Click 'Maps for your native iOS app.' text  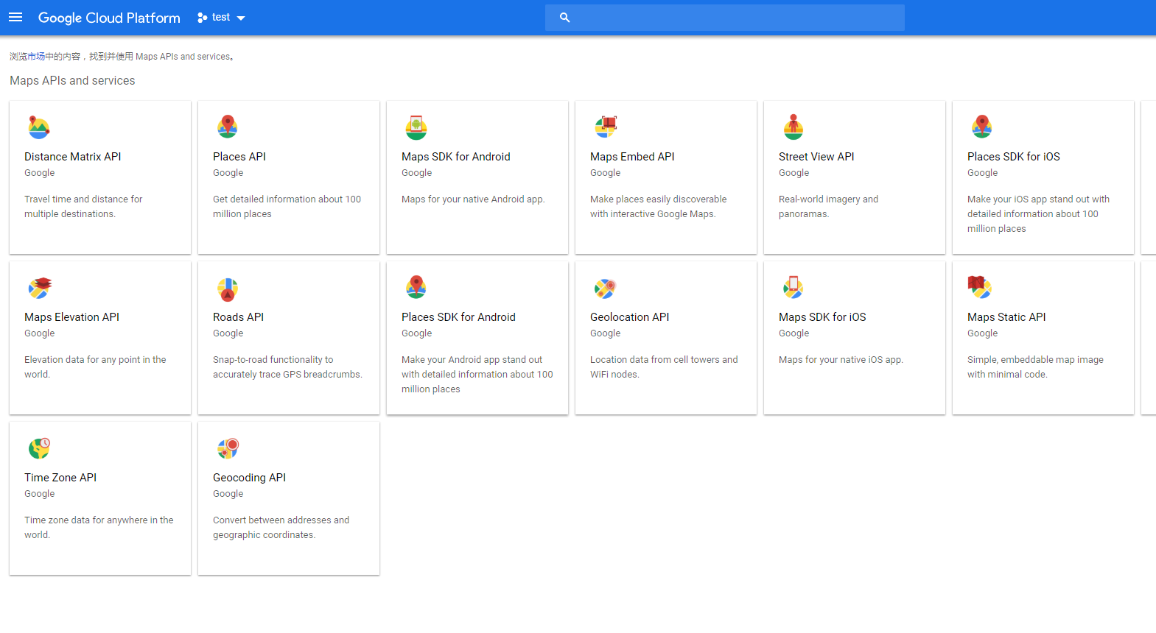(841, 360)
